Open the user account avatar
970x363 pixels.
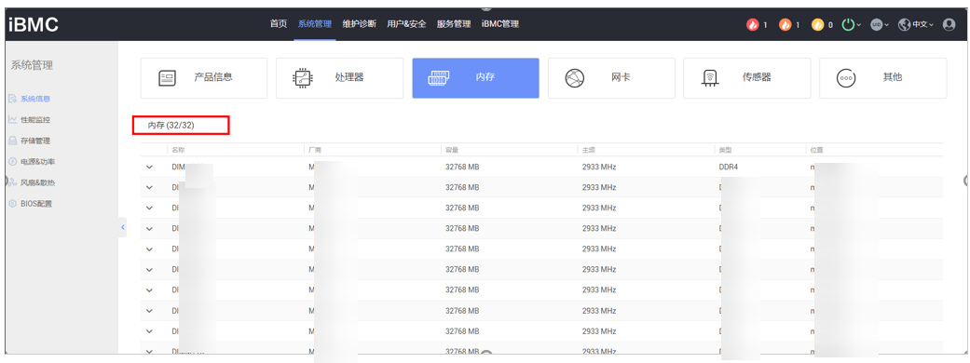point(949,25)
